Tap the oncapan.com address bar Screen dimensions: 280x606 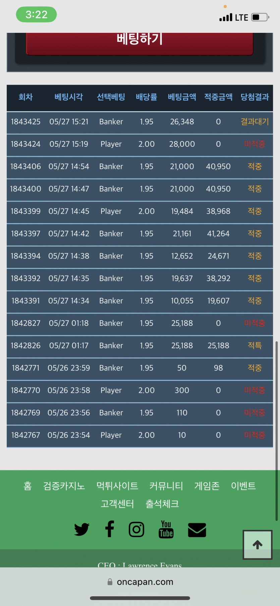coord(140,582)
